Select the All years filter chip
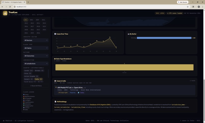This screenshot has height=123, width=205. [26, 20]
